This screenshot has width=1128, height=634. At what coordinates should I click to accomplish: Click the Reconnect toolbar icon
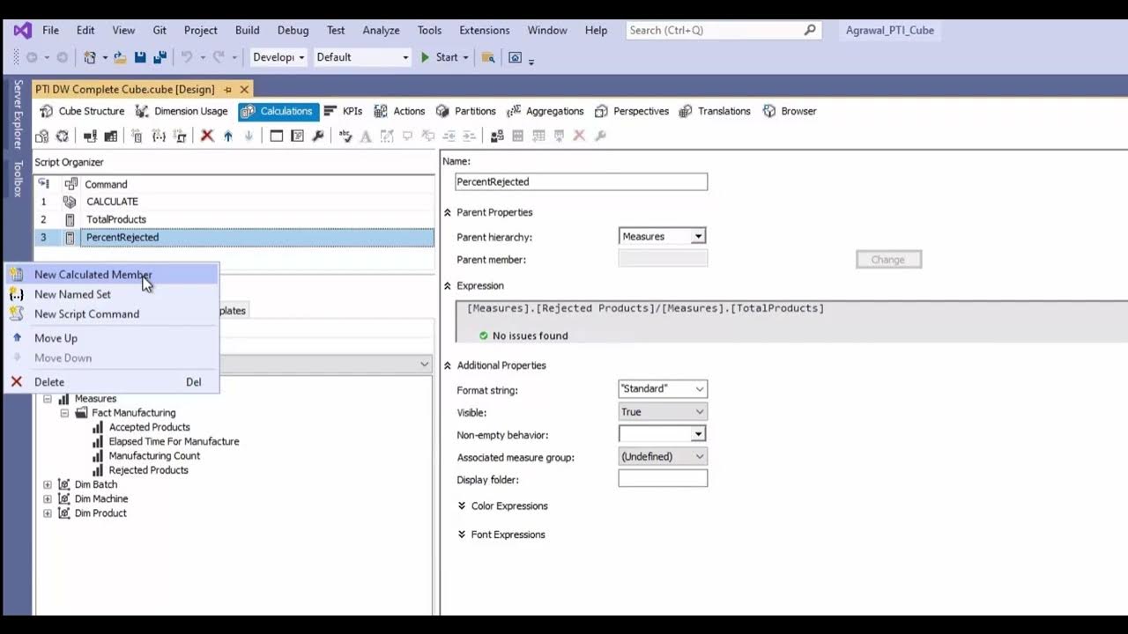point(63,136)
